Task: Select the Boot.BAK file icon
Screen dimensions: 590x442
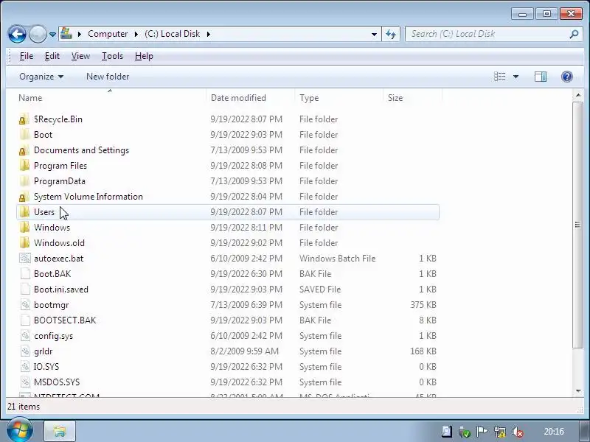Action: tap(25, 273)
